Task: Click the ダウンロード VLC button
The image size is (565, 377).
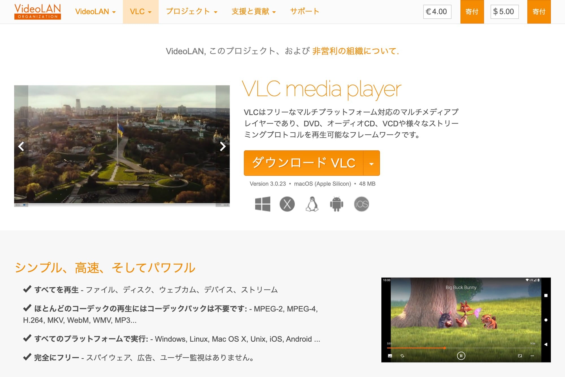Action: [303, 163]
